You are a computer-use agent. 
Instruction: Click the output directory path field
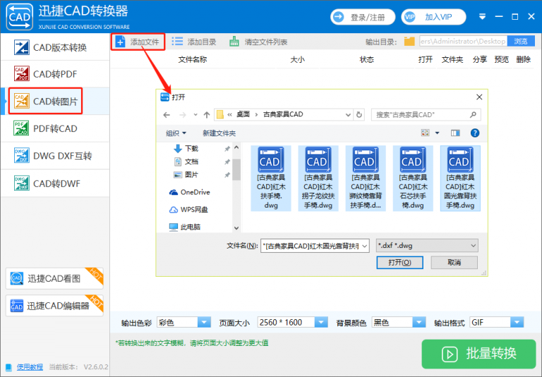[463, 42]
